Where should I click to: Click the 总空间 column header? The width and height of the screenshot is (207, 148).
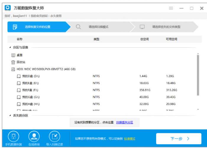(144, 39)
